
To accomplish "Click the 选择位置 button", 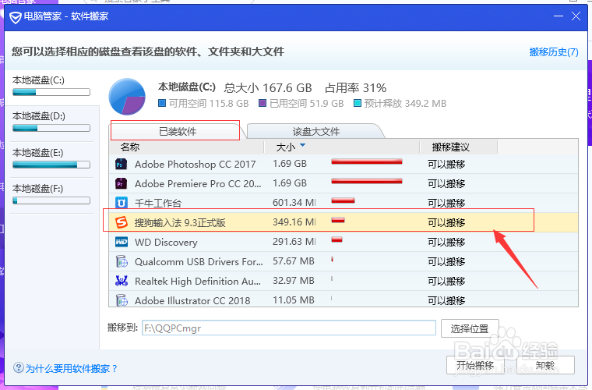I will coord(469,328).
